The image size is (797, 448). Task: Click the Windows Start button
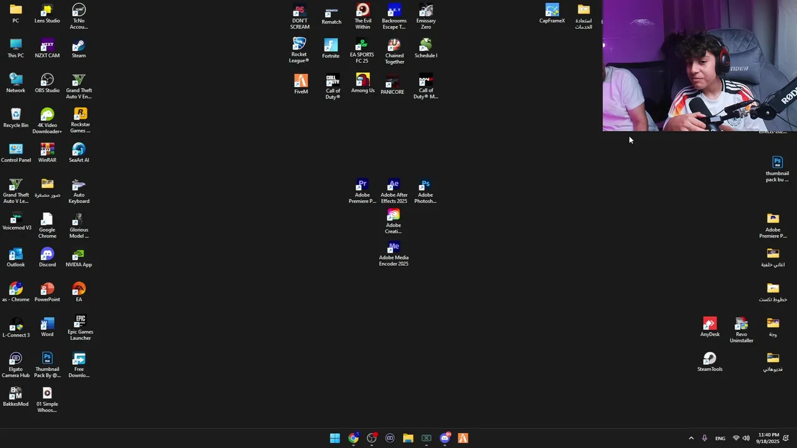click(x=335, y=438)
